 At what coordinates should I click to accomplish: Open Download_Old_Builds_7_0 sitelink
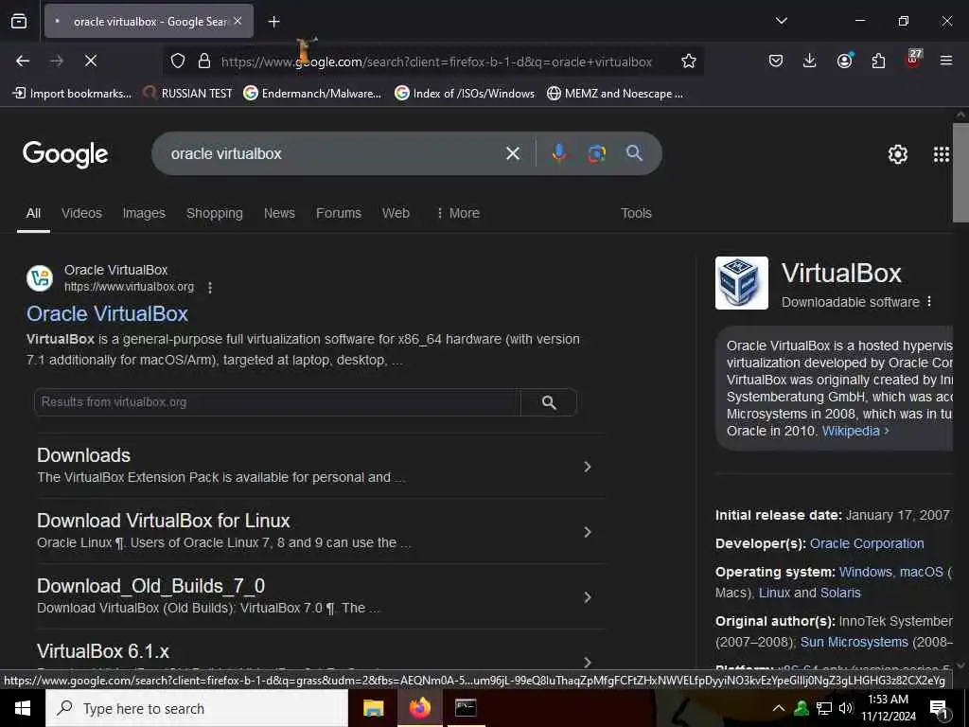pyautogui.click(x=150, y=586)
